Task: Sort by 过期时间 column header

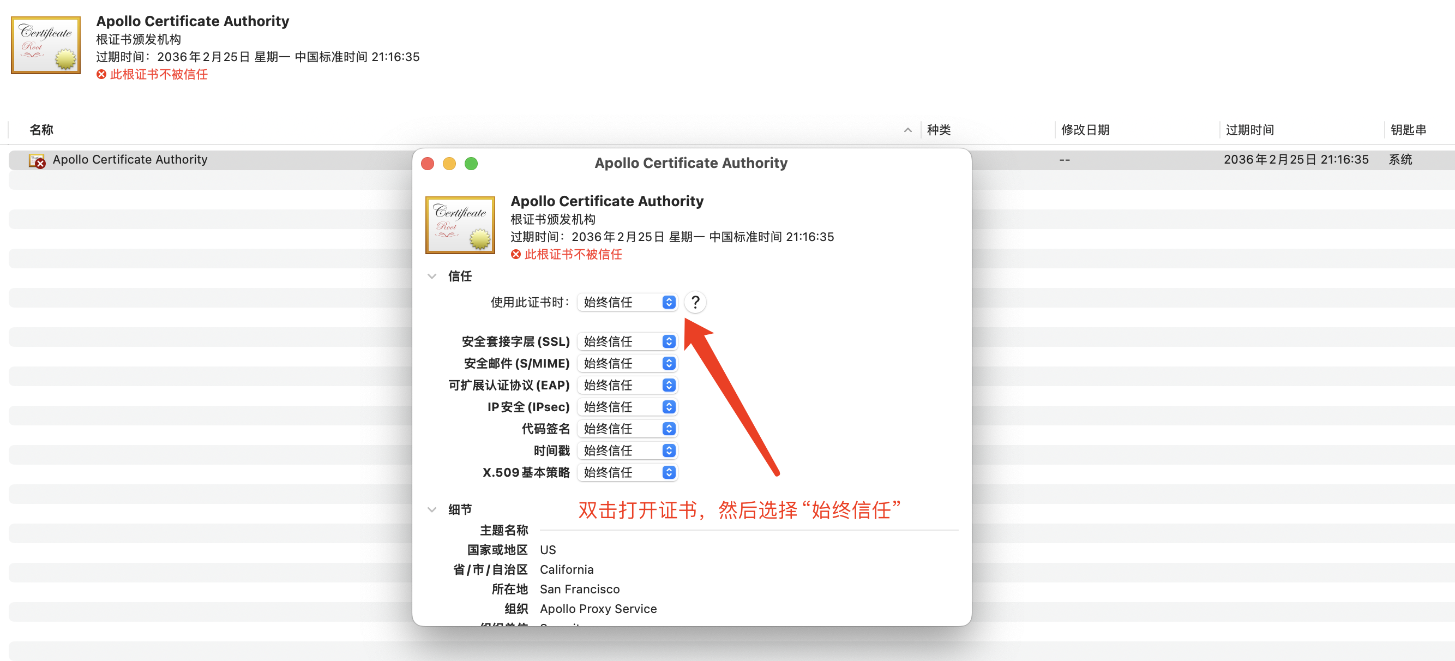Action: [1249, 130]
